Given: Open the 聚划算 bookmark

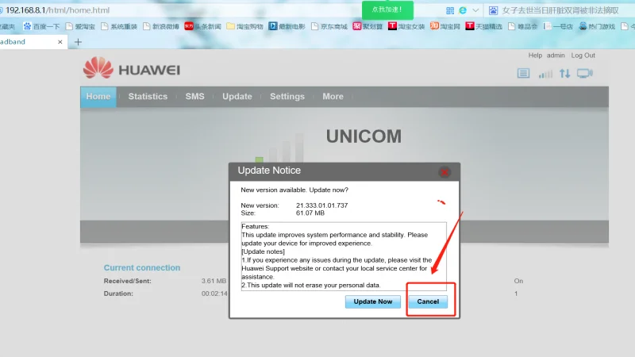Looking at the screenshot, I should (368, 26).
